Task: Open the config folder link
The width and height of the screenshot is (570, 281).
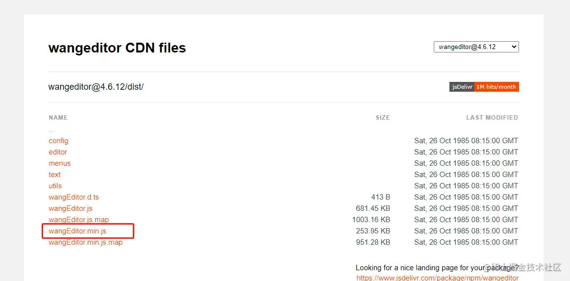Action: pos(58,141)
